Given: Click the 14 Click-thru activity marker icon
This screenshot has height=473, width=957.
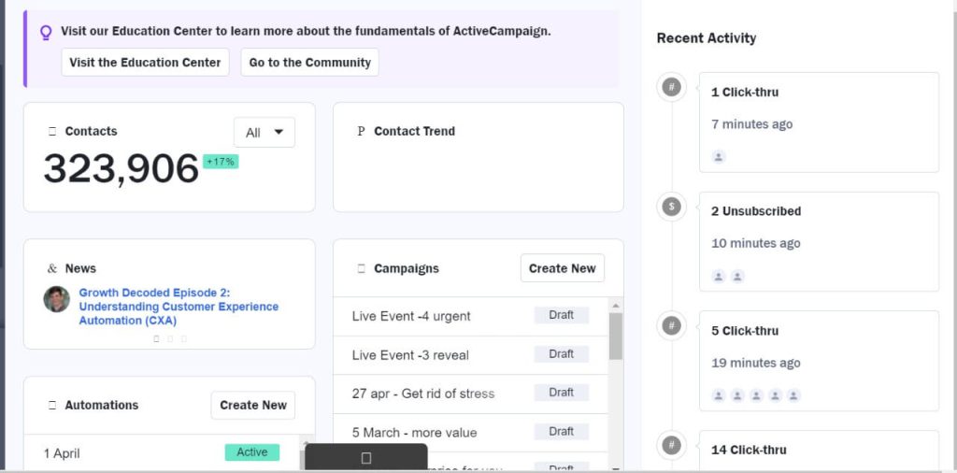Looking at the screenshot, I should [x=671, y=445].
